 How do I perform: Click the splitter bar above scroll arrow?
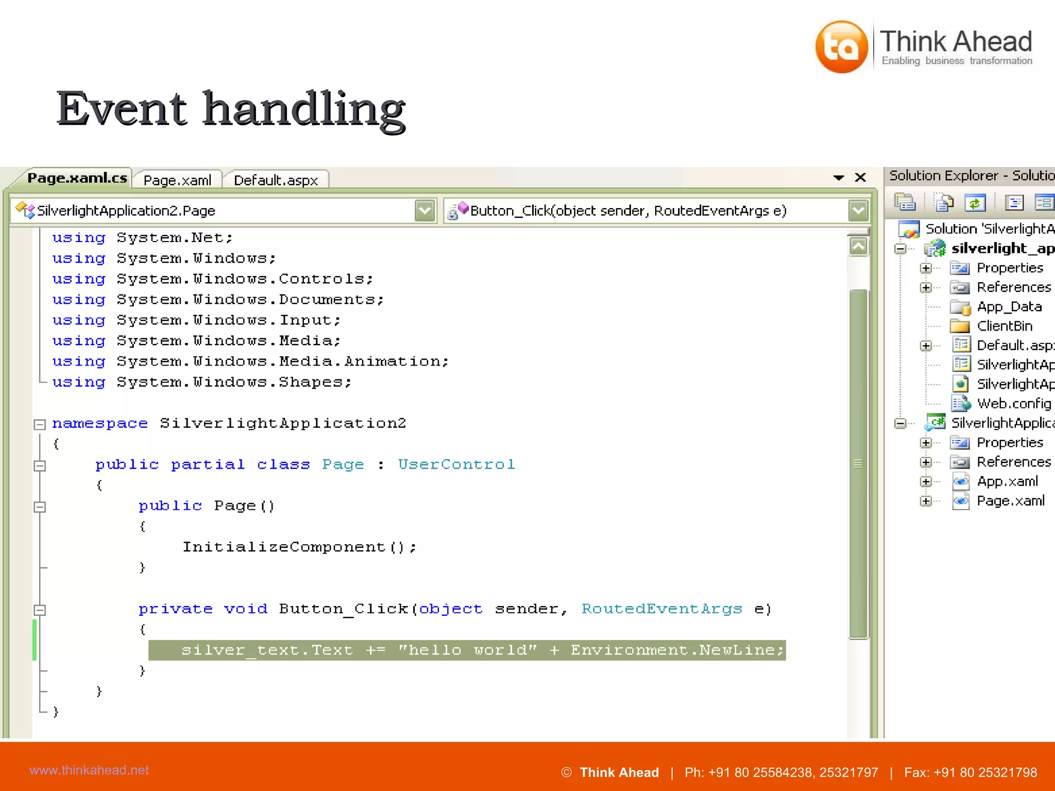[x=858, y=232]
